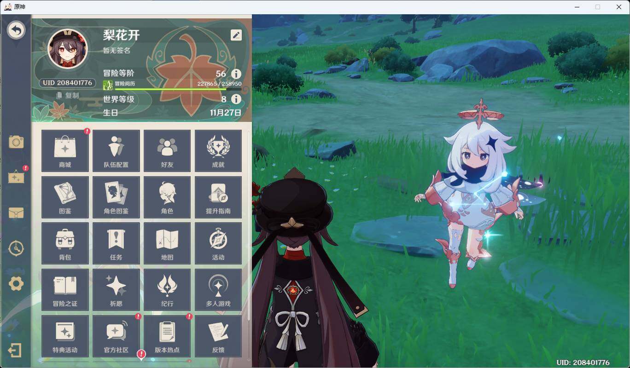Click the EXP value 227865 / 258950
This screenshot has width=630, height=368.
219,84
